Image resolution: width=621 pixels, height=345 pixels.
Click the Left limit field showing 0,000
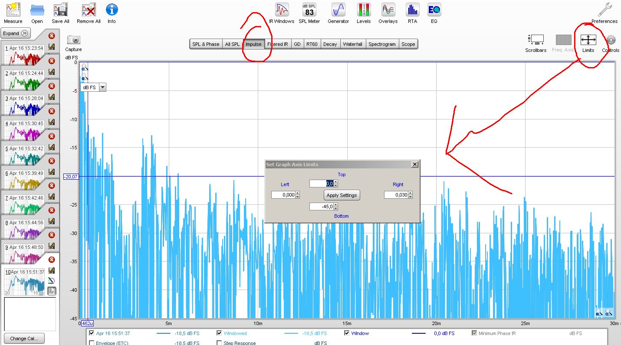click(x=283, y=195)
